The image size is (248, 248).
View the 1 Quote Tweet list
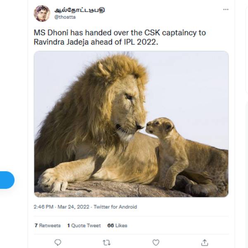pyautogui.click(x=84, y=226)
